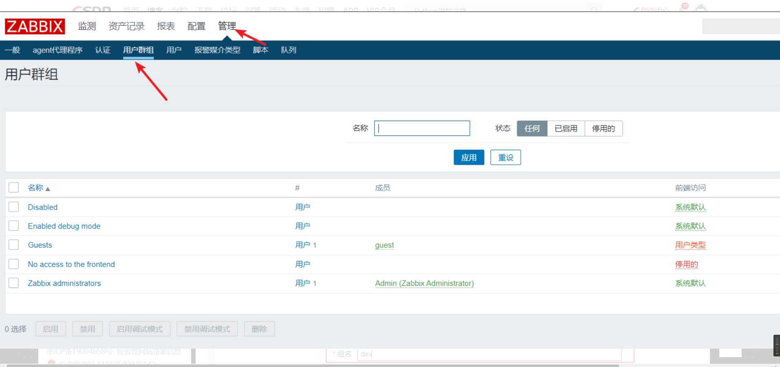Click 用户 link in Enabled debug mode row
Image resolution: width=780 pixels, height=367 pixels.
[x=302, y=226]
